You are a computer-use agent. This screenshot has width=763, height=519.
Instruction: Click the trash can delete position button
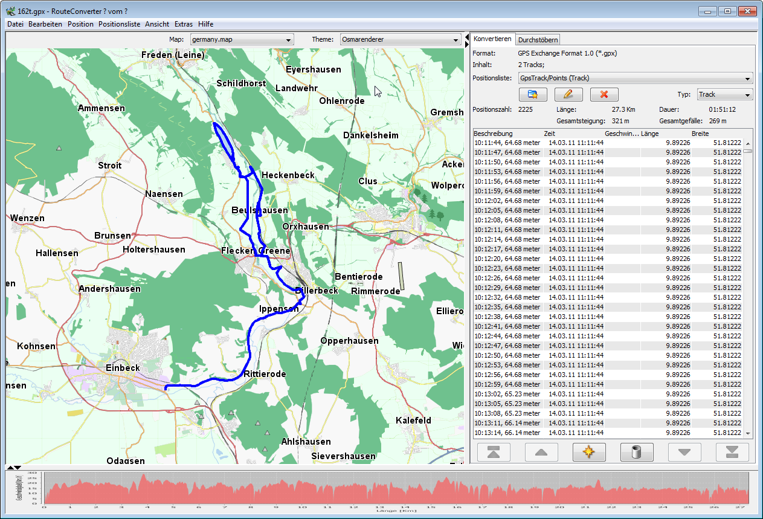pos(637,452)
